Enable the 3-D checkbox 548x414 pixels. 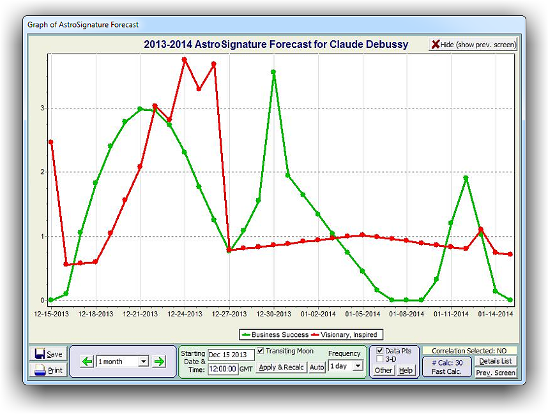click(x=380, y=359)
